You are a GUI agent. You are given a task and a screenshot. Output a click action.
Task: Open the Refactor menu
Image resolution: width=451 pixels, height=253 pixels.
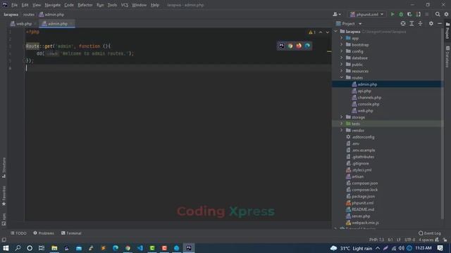(x=85, y=5)
